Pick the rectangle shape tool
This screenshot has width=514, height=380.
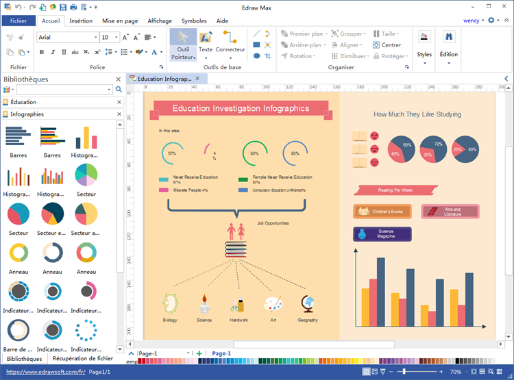pyautogui.click(x=257, y=45)
